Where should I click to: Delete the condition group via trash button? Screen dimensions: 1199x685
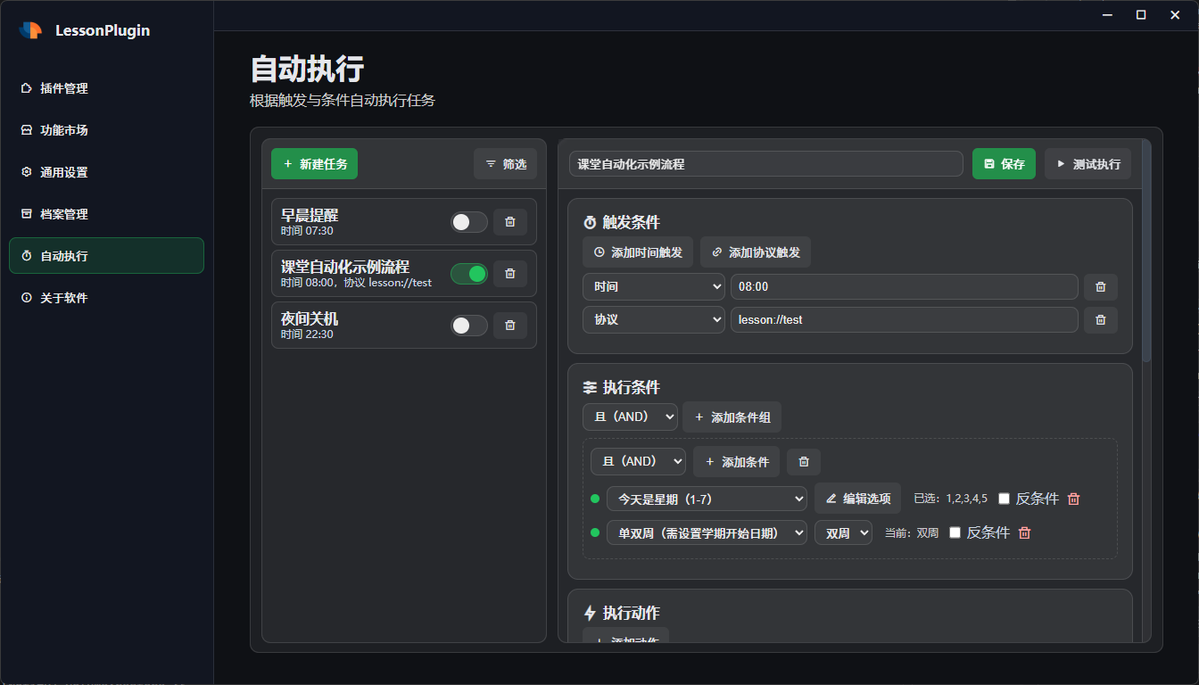(x=804, y=462)
